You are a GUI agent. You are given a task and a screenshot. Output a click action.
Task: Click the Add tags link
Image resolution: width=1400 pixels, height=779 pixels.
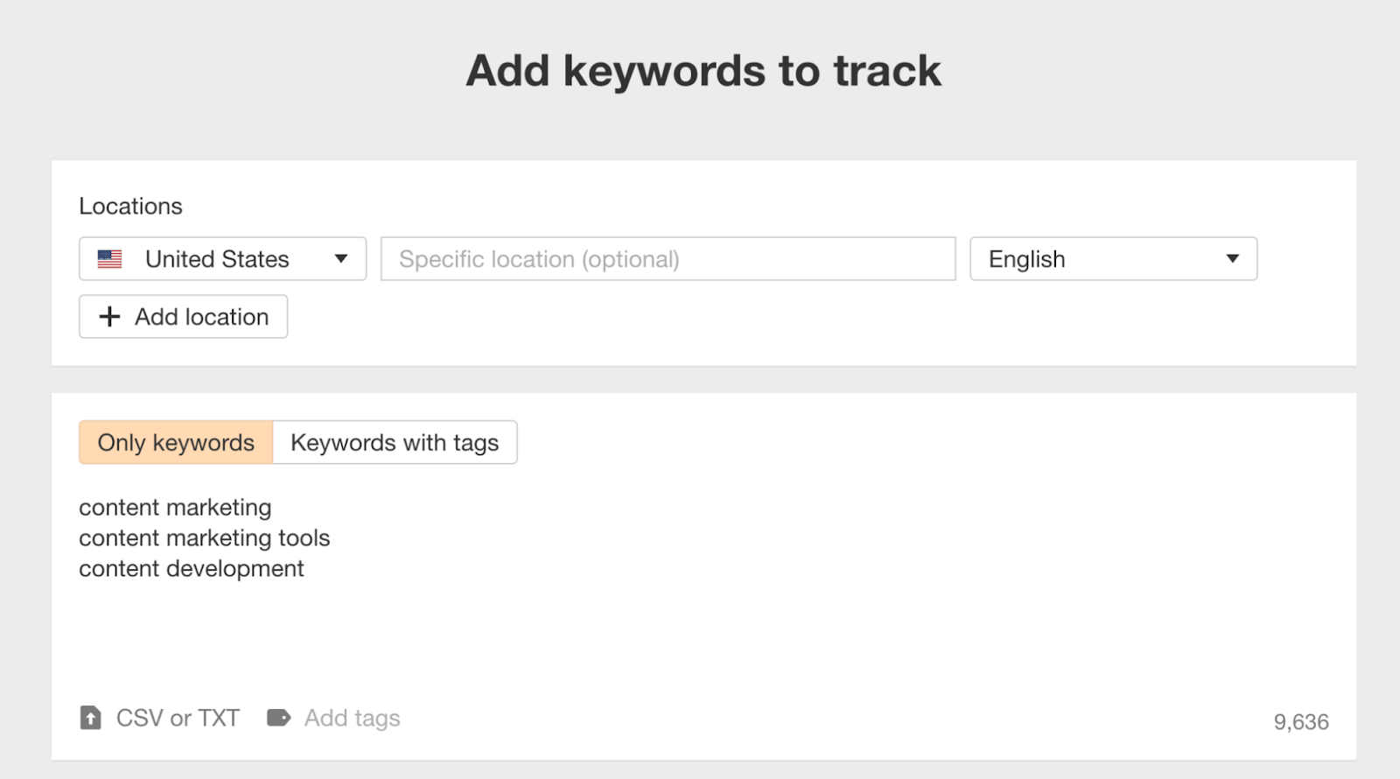(352, 718)
